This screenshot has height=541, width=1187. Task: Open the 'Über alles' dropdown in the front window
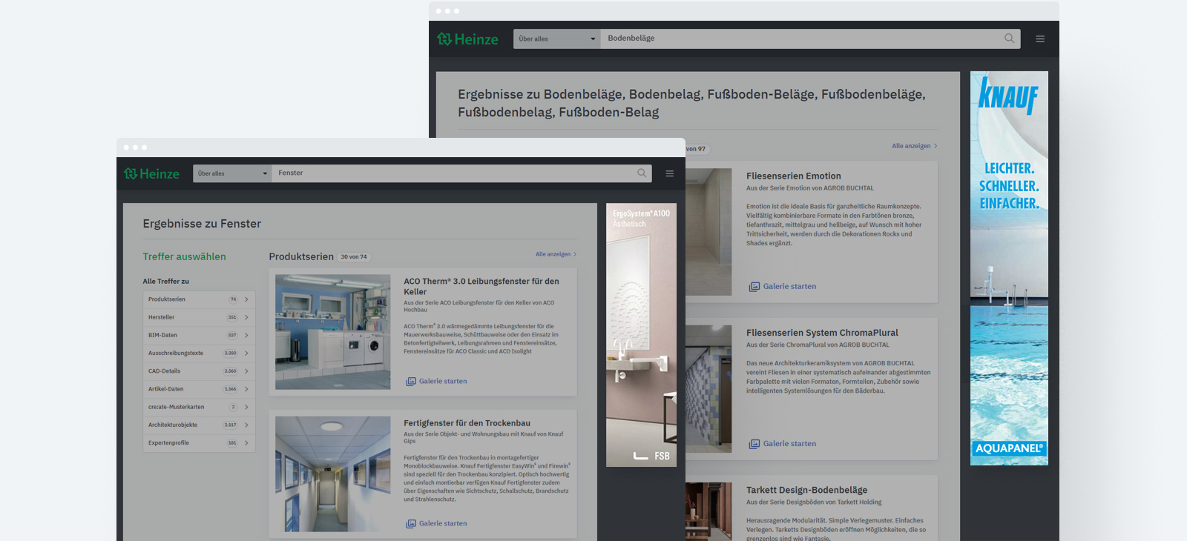[x=232, y=173]
